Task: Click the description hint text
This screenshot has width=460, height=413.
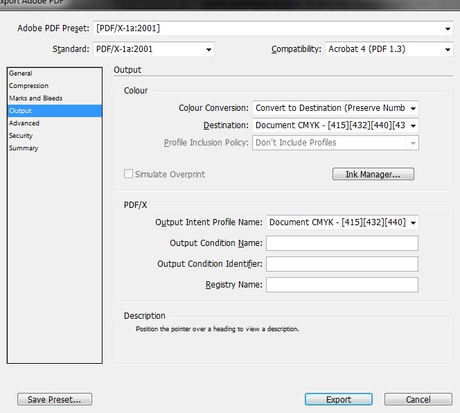Action: click(x=218, y=329)
